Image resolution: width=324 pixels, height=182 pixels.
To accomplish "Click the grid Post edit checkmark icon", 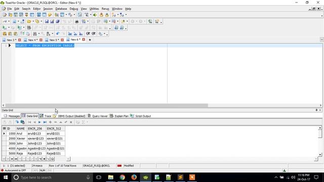I will coord(66,122).
